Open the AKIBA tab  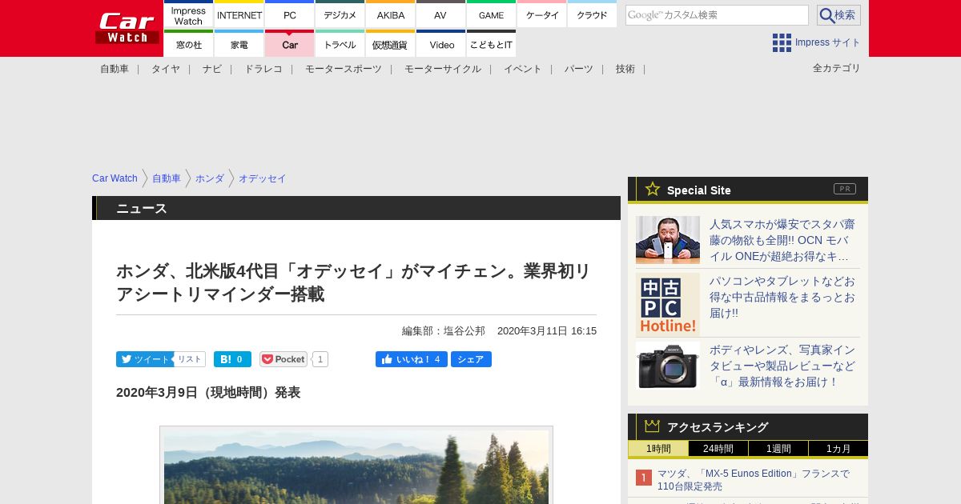pyautogui.click(x=390, y=14)
